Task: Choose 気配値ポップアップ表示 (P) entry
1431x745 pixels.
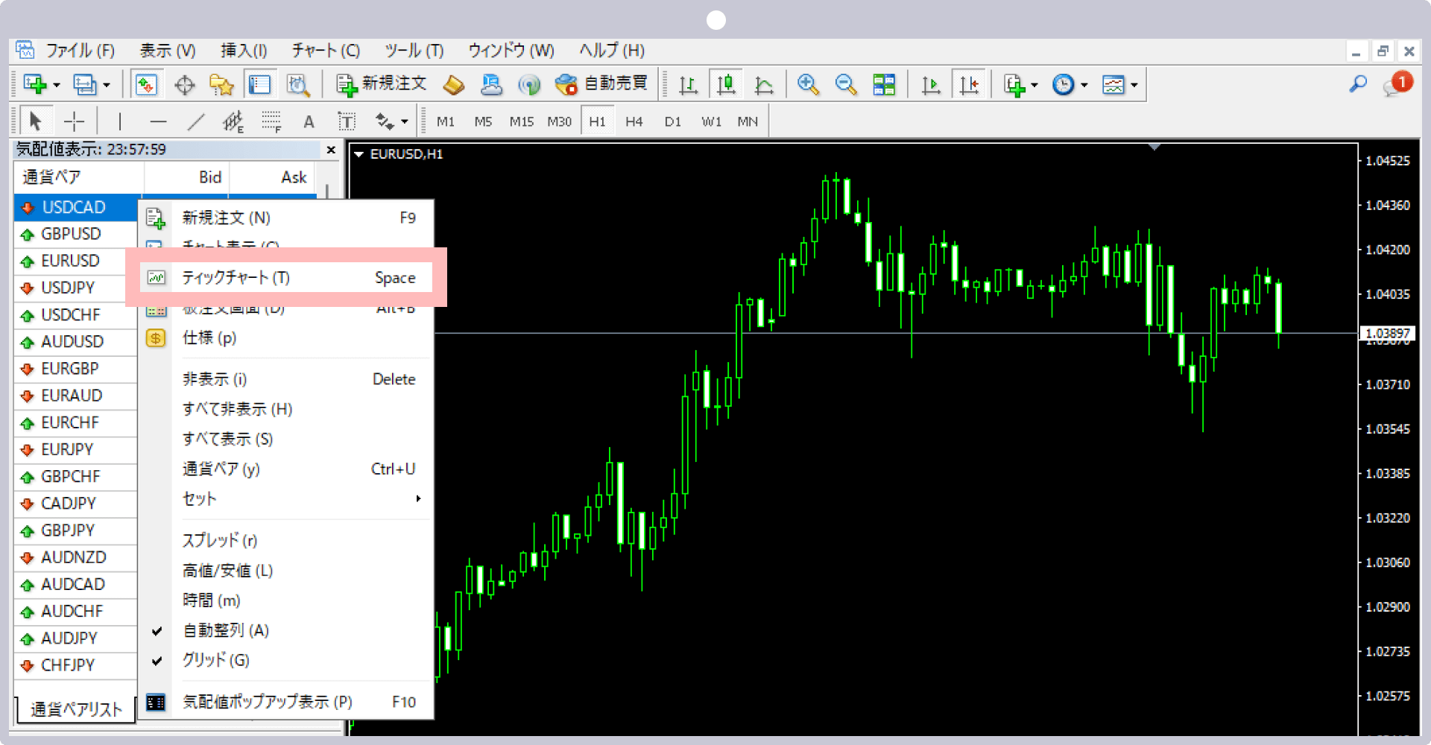Action: (x=287, y=702)
